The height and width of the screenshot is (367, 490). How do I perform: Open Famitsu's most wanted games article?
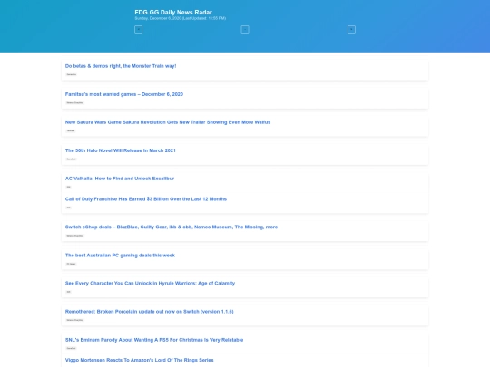(124, 94)
